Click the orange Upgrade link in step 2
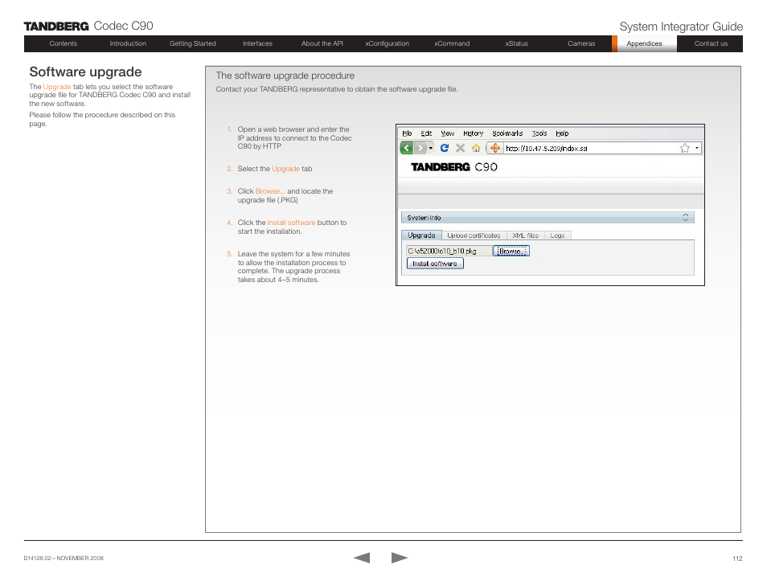Viewport: 767px width, 577px height. [285, 169]
